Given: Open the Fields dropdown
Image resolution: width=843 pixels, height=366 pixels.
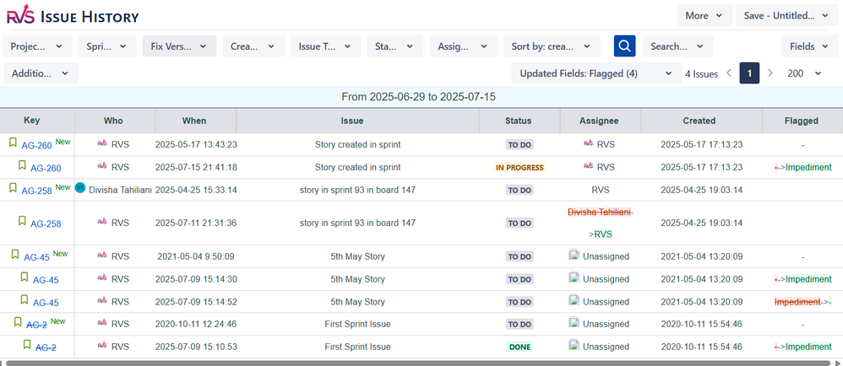Looking at the screenshot, I should coord(810,46).
